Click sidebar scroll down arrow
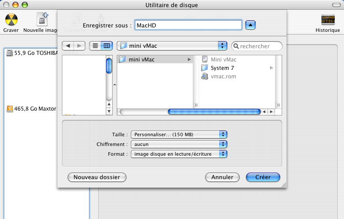This screenshot has width=344, height=219. point(109,111)
